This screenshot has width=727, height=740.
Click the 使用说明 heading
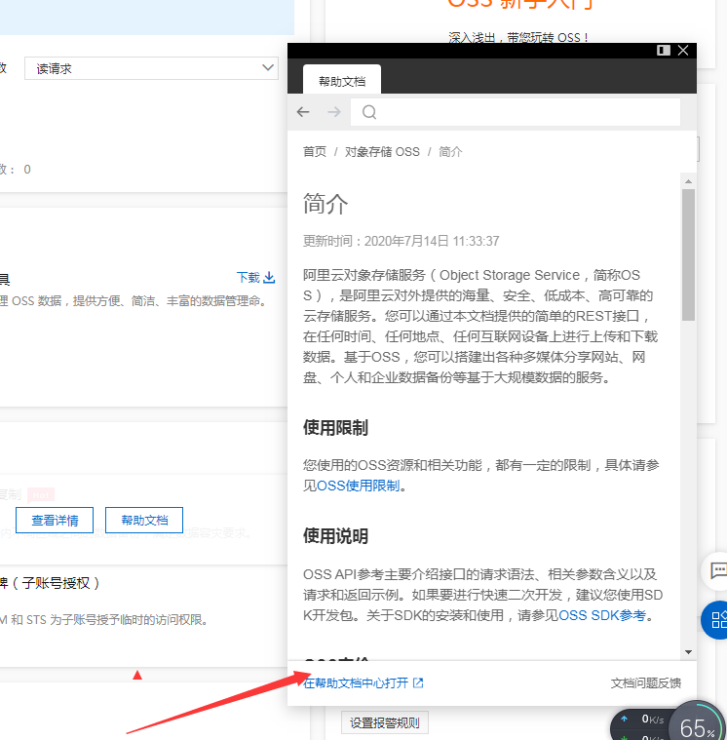click(335, 535)
